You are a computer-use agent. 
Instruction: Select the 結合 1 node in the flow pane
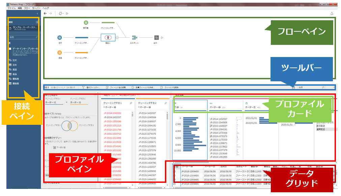108,37
